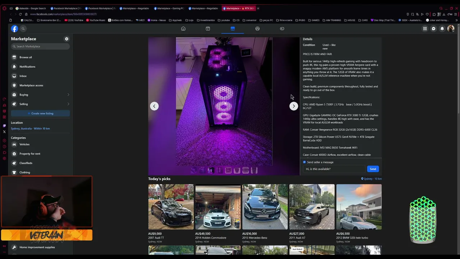Select the Marketplace storefront icon in top bar
460x259 pixels.
click(233, 28)
